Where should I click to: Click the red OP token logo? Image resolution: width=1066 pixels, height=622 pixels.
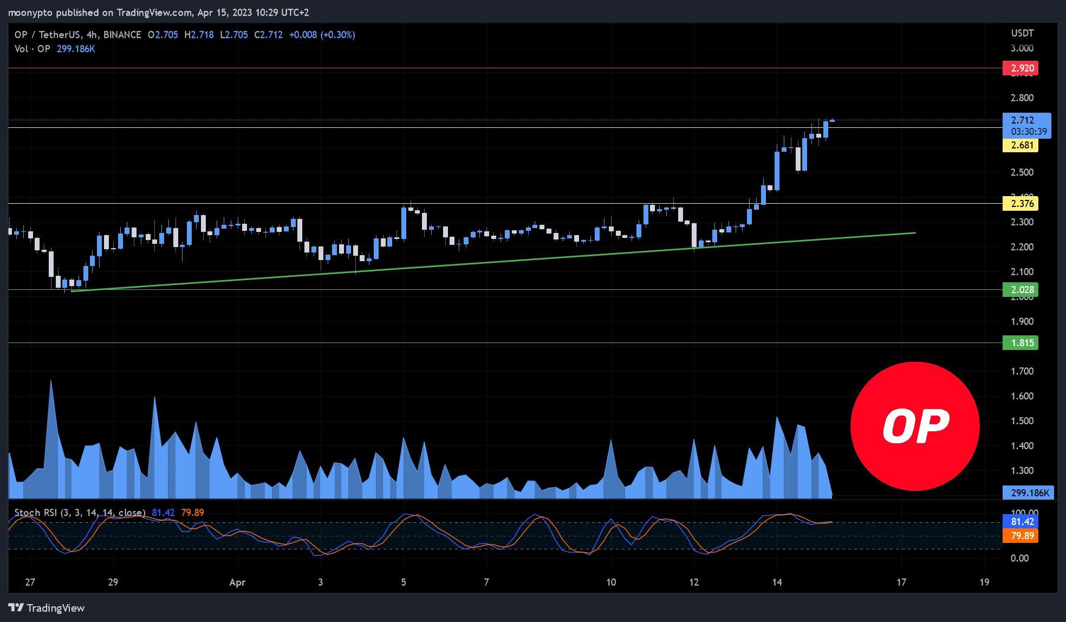915,426
